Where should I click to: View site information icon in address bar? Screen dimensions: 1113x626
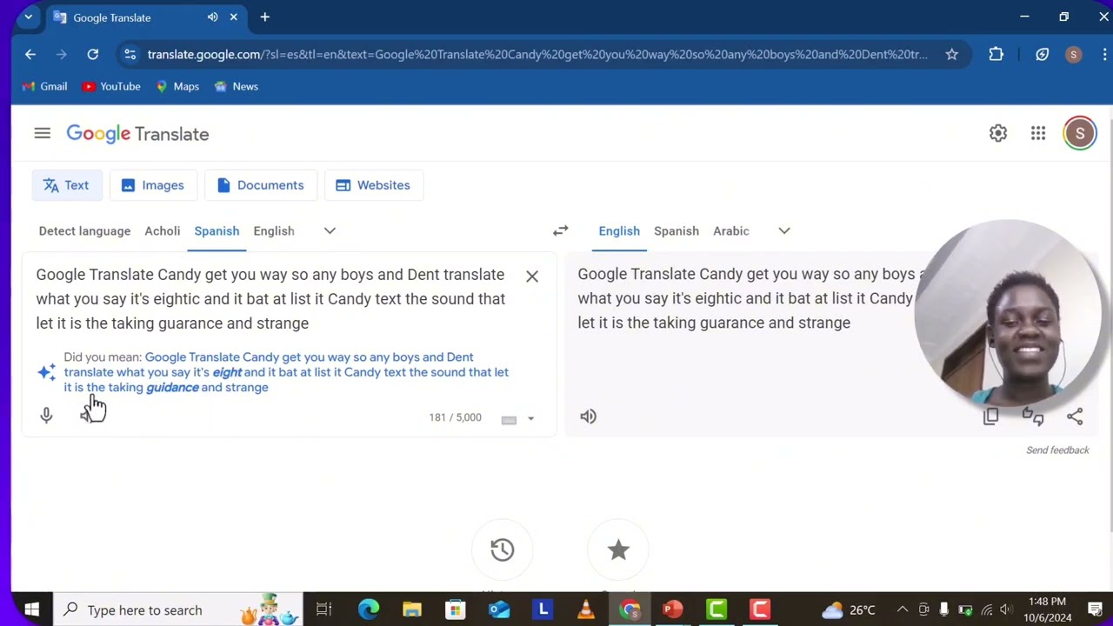click(130, 54)
